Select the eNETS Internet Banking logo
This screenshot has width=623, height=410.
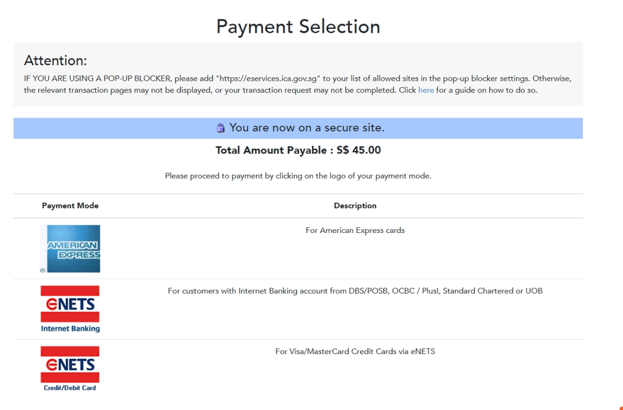70,309
